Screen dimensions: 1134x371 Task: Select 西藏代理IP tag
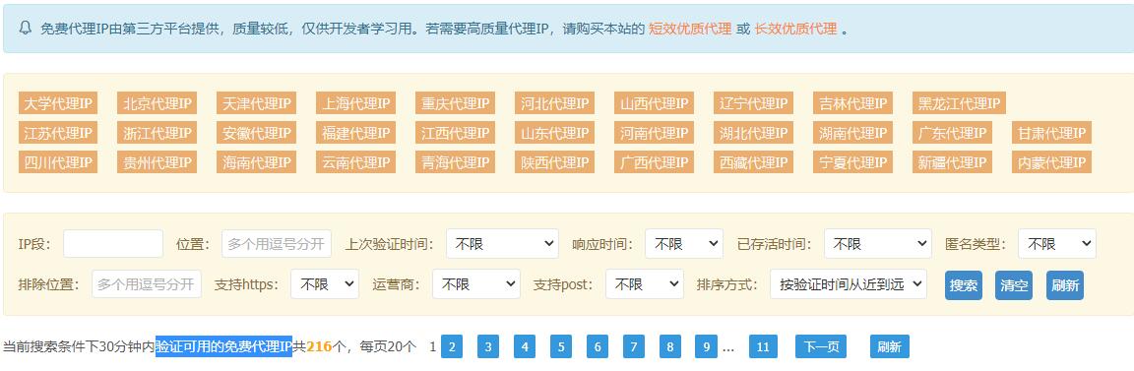pyautogui.click(x=754, y=162)
